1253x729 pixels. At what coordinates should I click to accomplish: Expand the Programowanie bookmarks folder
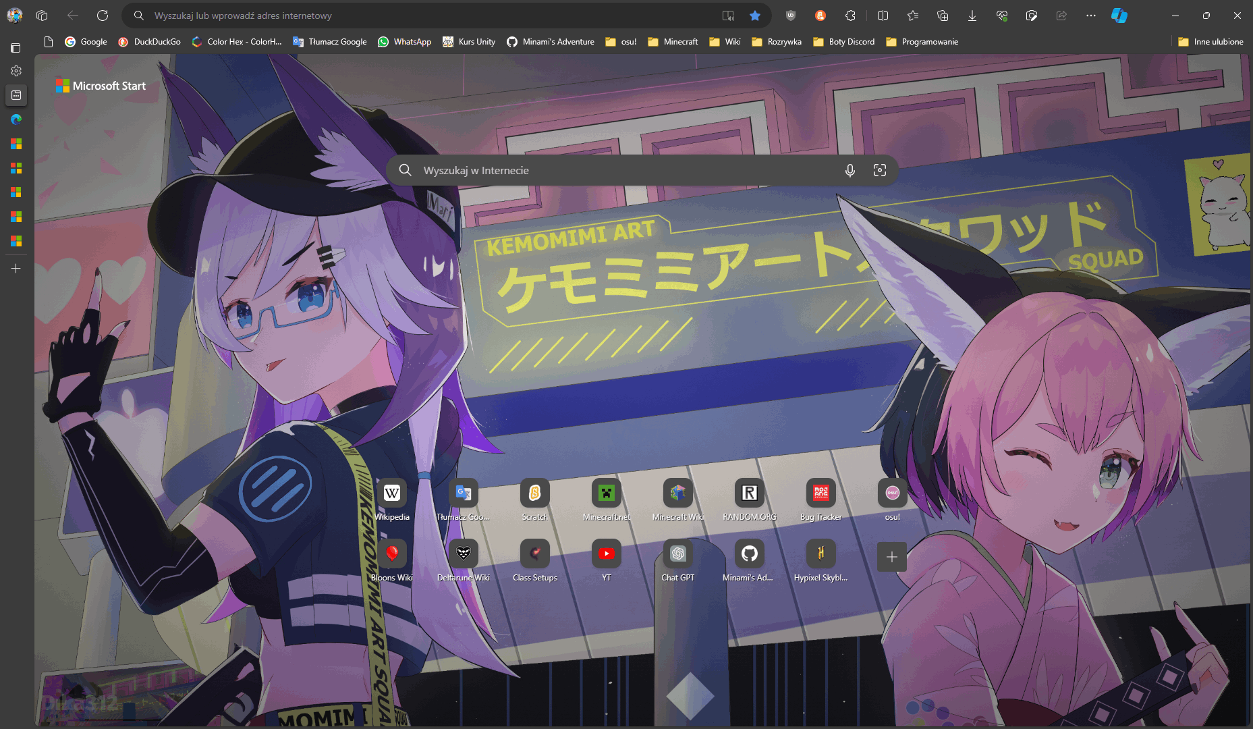point(922,42)
